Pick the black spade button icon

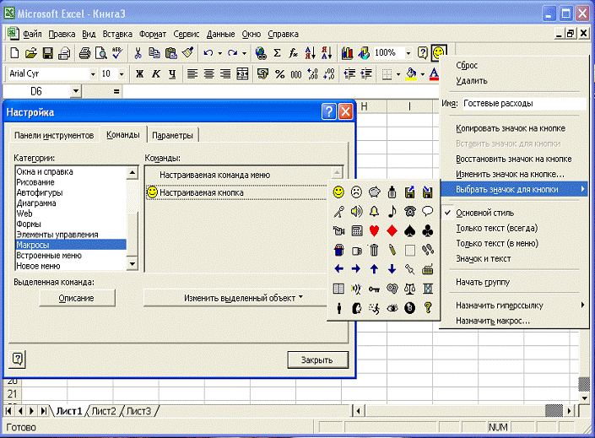click(409, 230)
